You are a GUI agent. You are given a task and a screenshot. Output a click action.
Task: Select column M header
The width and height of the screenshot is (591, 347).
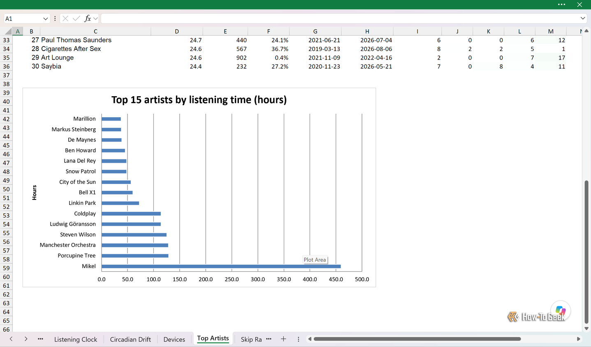tap(551, 31)
